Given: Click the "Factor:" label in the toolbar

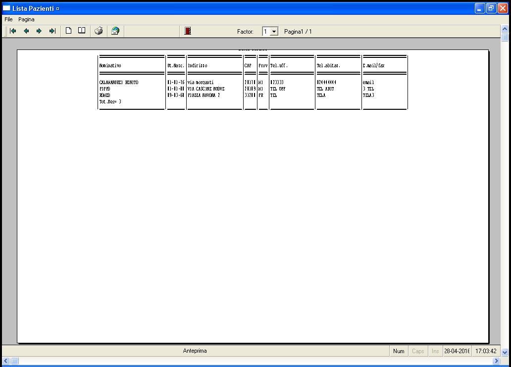Looking at the screenshot, I should pyautogui.click(x=245, y=32).
